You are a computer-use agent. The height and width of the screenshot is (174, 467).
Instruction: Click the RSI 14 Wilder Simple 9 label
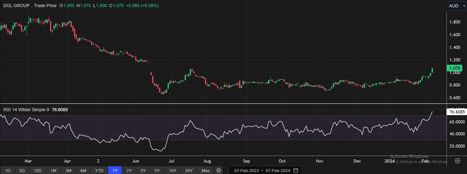26,110
